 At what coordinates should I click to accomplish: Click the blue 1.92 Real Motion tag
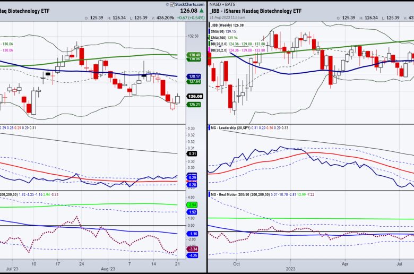pyautogui.click(x=192, y=212)
